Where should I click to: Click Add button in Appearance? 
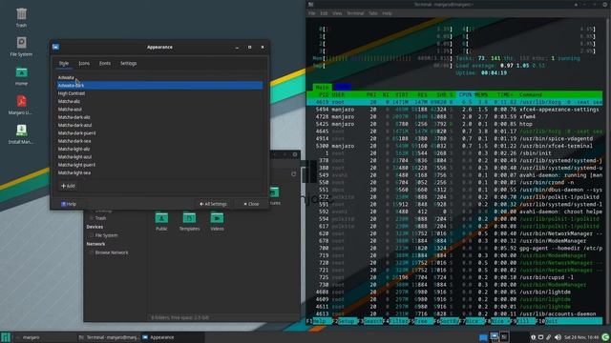tap(68, 186)
